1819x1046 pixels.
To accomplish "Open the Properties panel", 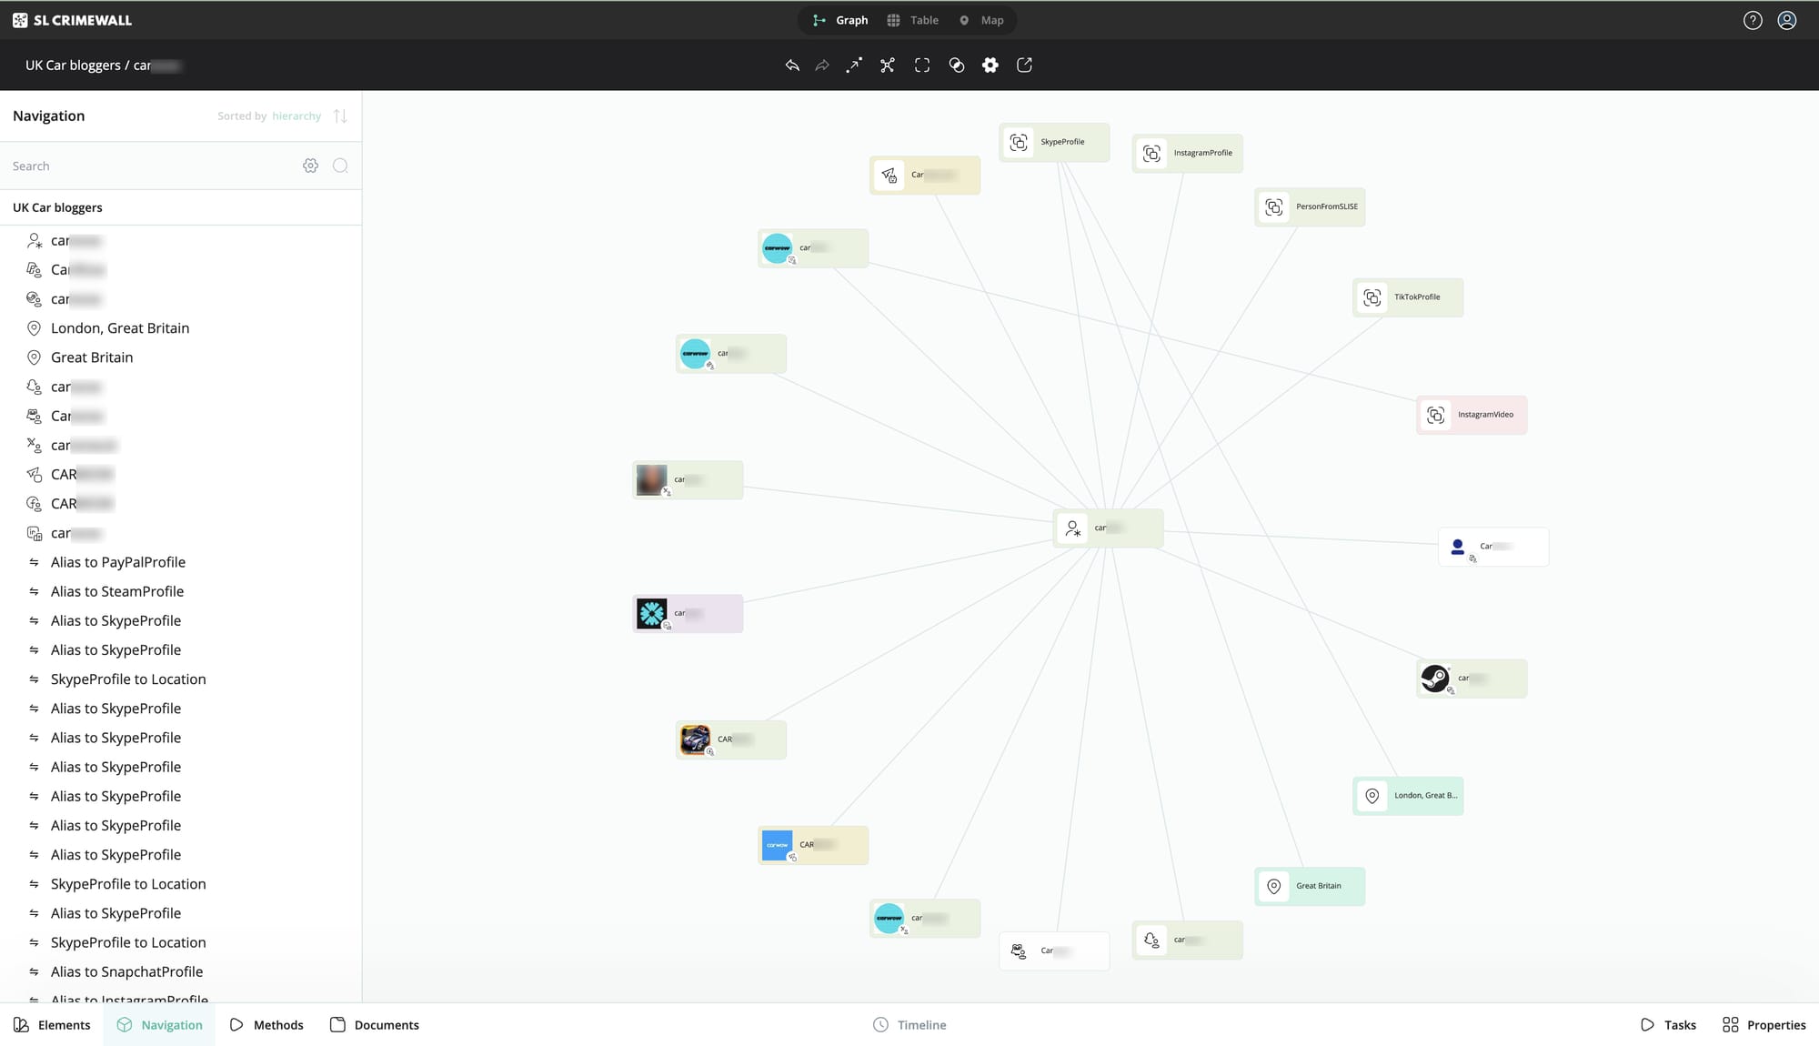I will pos(1764,1025).
